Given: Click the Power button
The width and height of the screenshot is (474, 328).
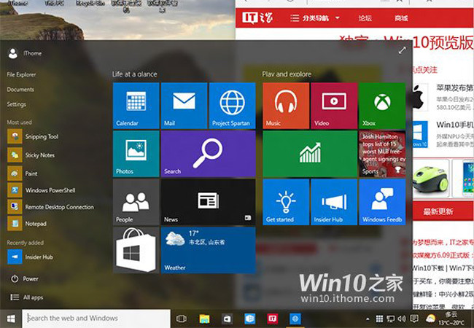Looking at the screenshot, I should coord(25,278).
